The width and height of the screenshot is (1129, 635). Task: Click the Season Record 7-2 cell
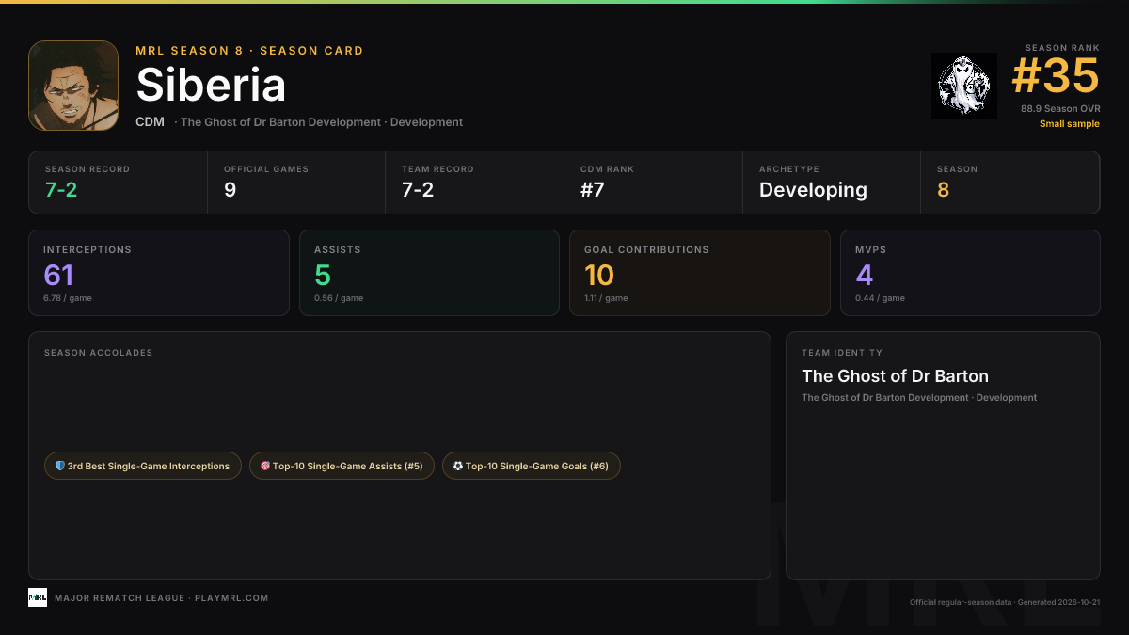118,183
